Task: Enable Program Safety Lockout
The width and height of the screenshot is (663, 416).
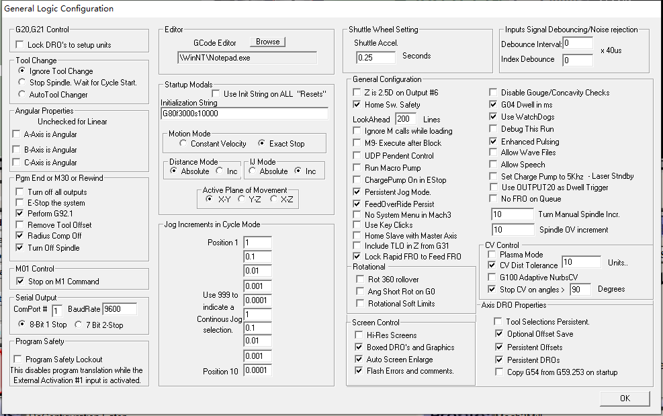Action: click(17, 359)
